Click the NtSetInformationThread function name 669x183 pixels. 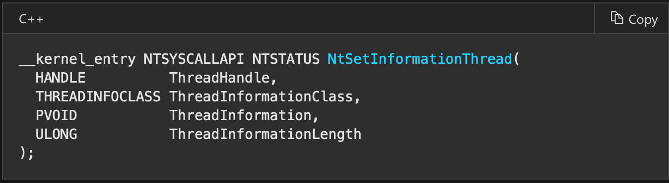click(x=420, y=59)
